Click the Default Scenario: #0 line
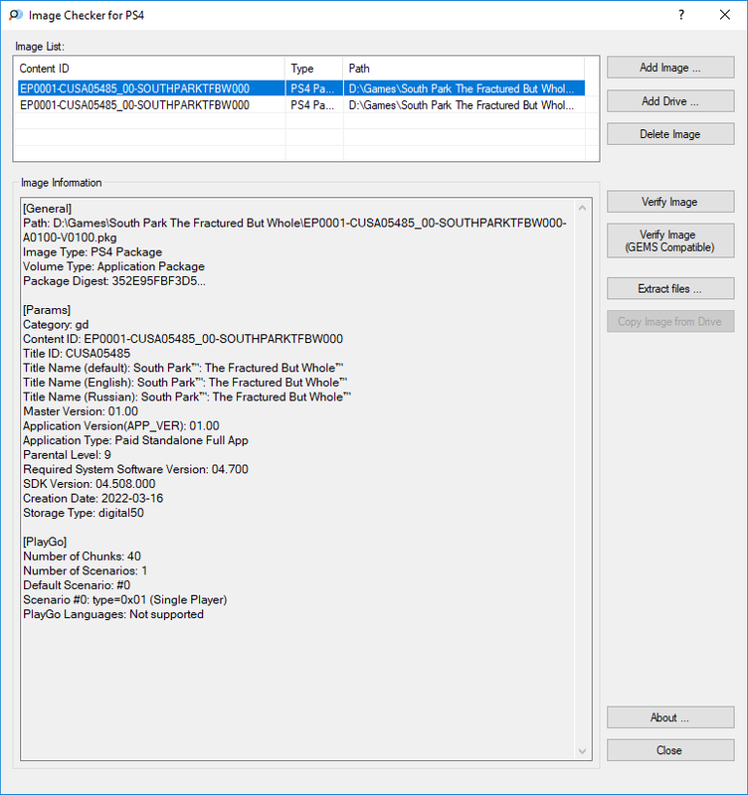748x795 pixels. [x=77, y=585]
